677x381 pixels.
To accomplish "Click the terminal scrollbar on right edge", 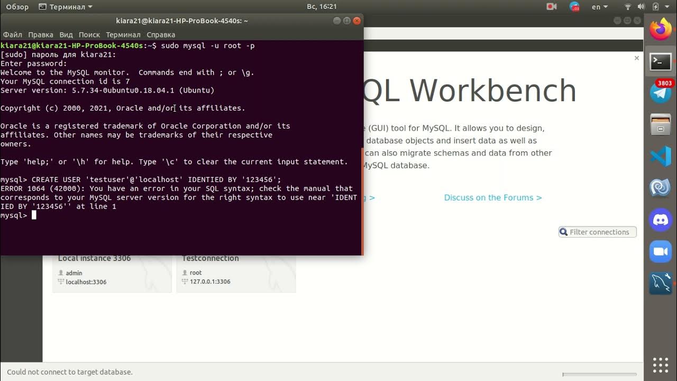I will click(x=362, y=201).
